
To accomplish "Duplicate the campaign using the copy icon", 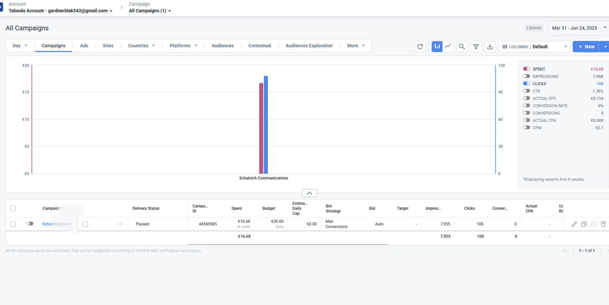I will [x=584, y=224].
